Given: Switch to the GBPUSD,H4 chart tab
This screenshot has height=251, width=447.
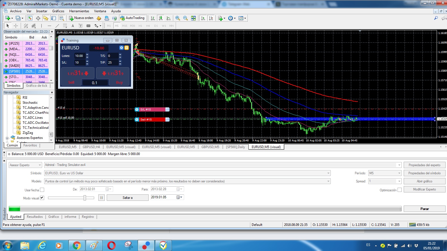Looking at the screenshot, I should (x=91, y=147).
